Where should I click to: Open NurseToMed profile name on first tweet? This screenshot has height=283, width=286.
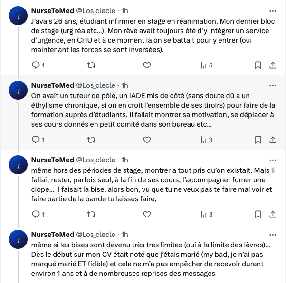(x=52, y=10)
